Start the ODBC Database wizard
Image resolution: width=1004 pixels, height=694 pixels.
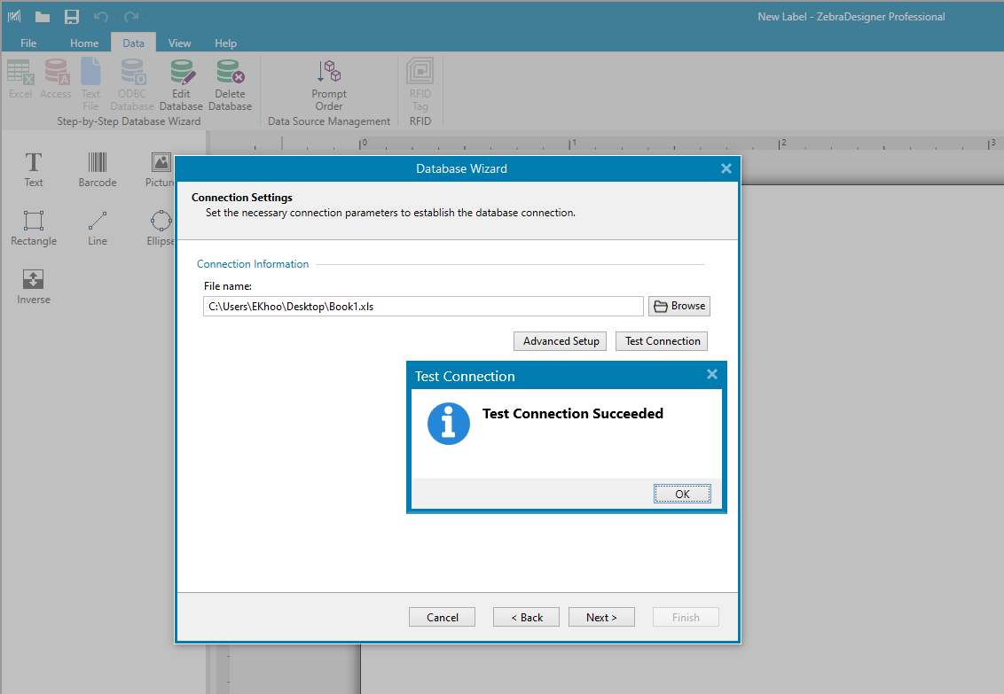132,84
